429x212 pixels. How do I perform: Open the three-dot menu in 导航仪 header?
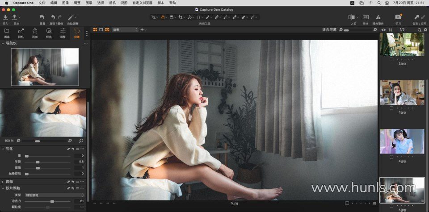[86, 43]
